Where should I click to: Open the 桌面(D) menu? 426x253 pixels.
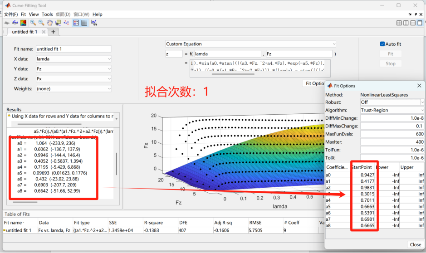click(x=63, y=14)
